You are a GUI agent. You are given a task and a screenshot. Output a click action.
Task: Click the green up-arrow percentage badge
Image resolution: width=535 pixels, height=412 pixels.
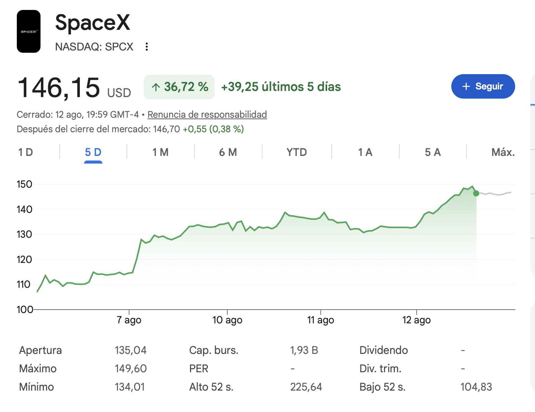click(179, 87)
